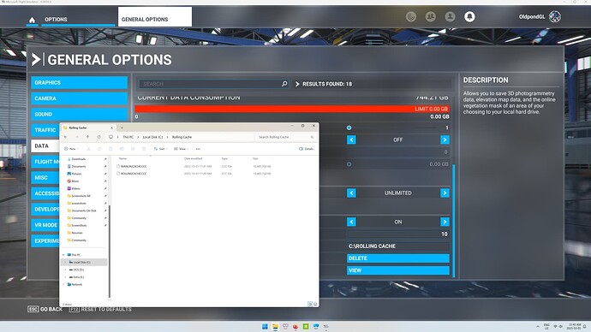Click RESET TO DEFAULTS

[100, 309]
